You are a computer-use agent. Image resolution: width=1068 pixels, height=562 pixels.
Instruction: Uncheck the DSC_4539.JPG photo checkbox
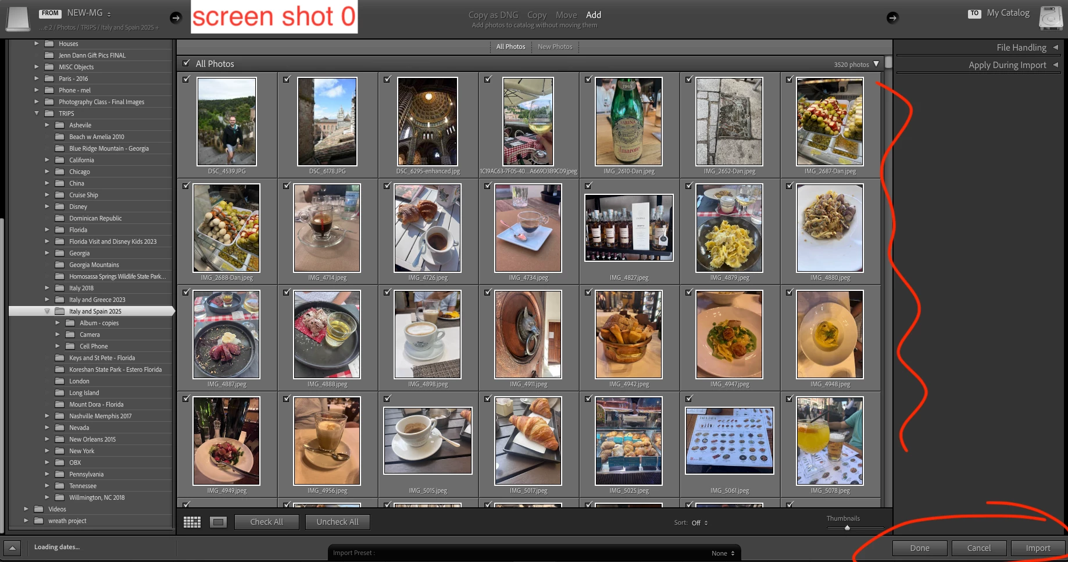point(186,79)
